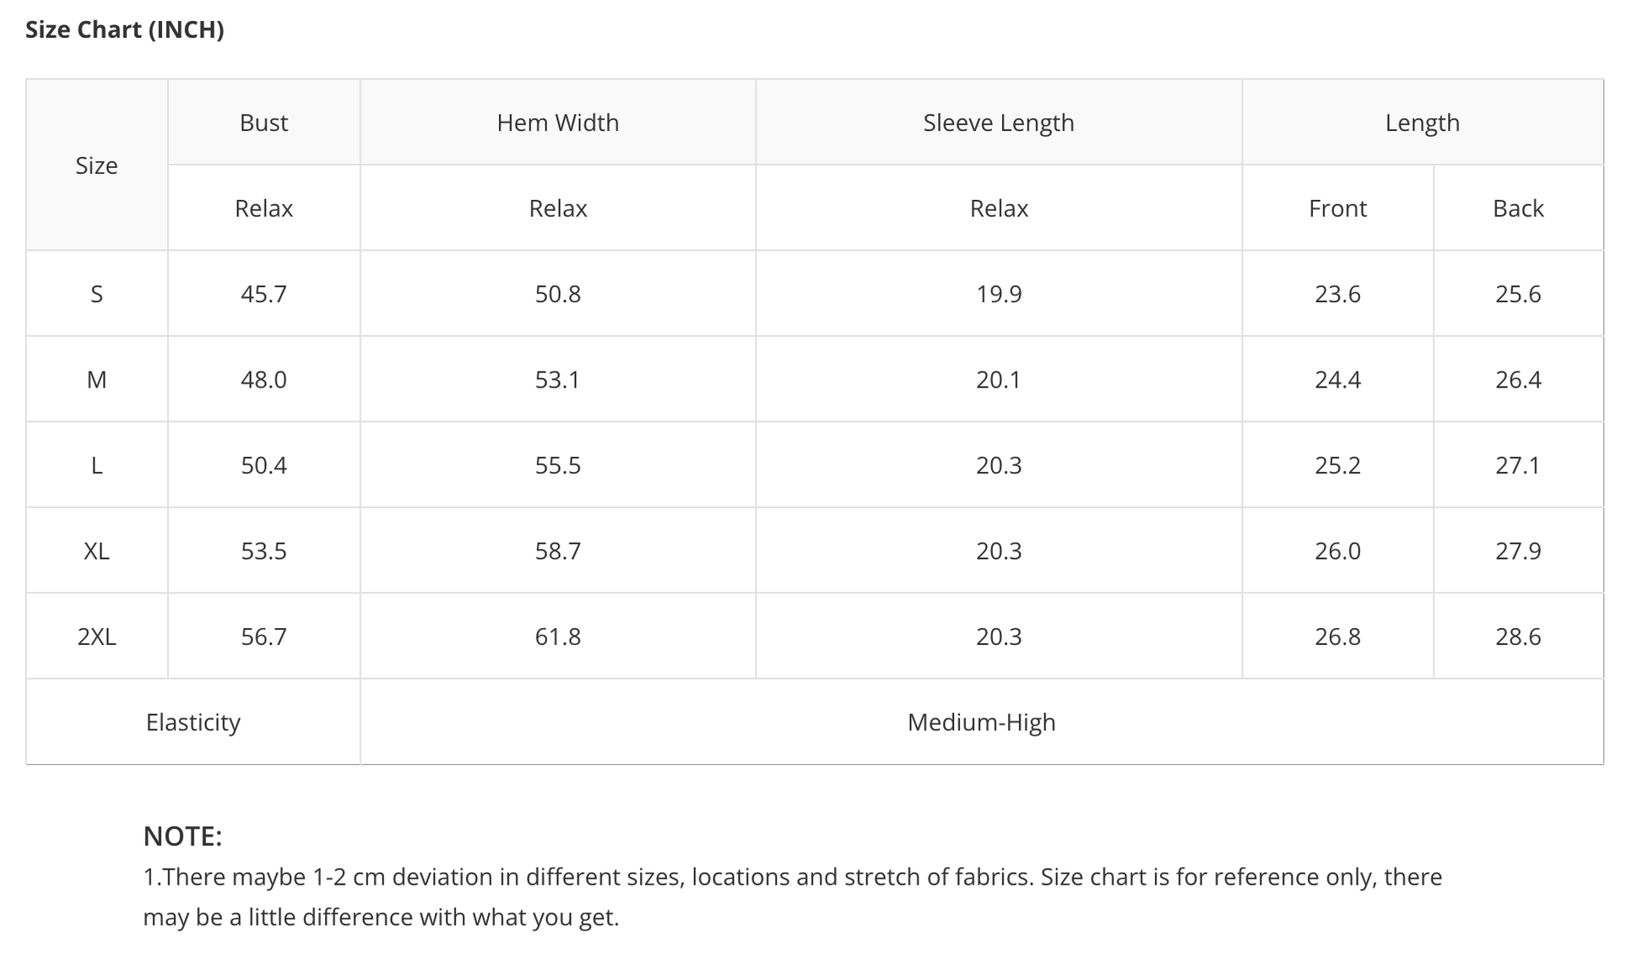Viewport: 1643px width, 959px height.
Task: Select the Elasticity row label
Action: click(192, 723)
